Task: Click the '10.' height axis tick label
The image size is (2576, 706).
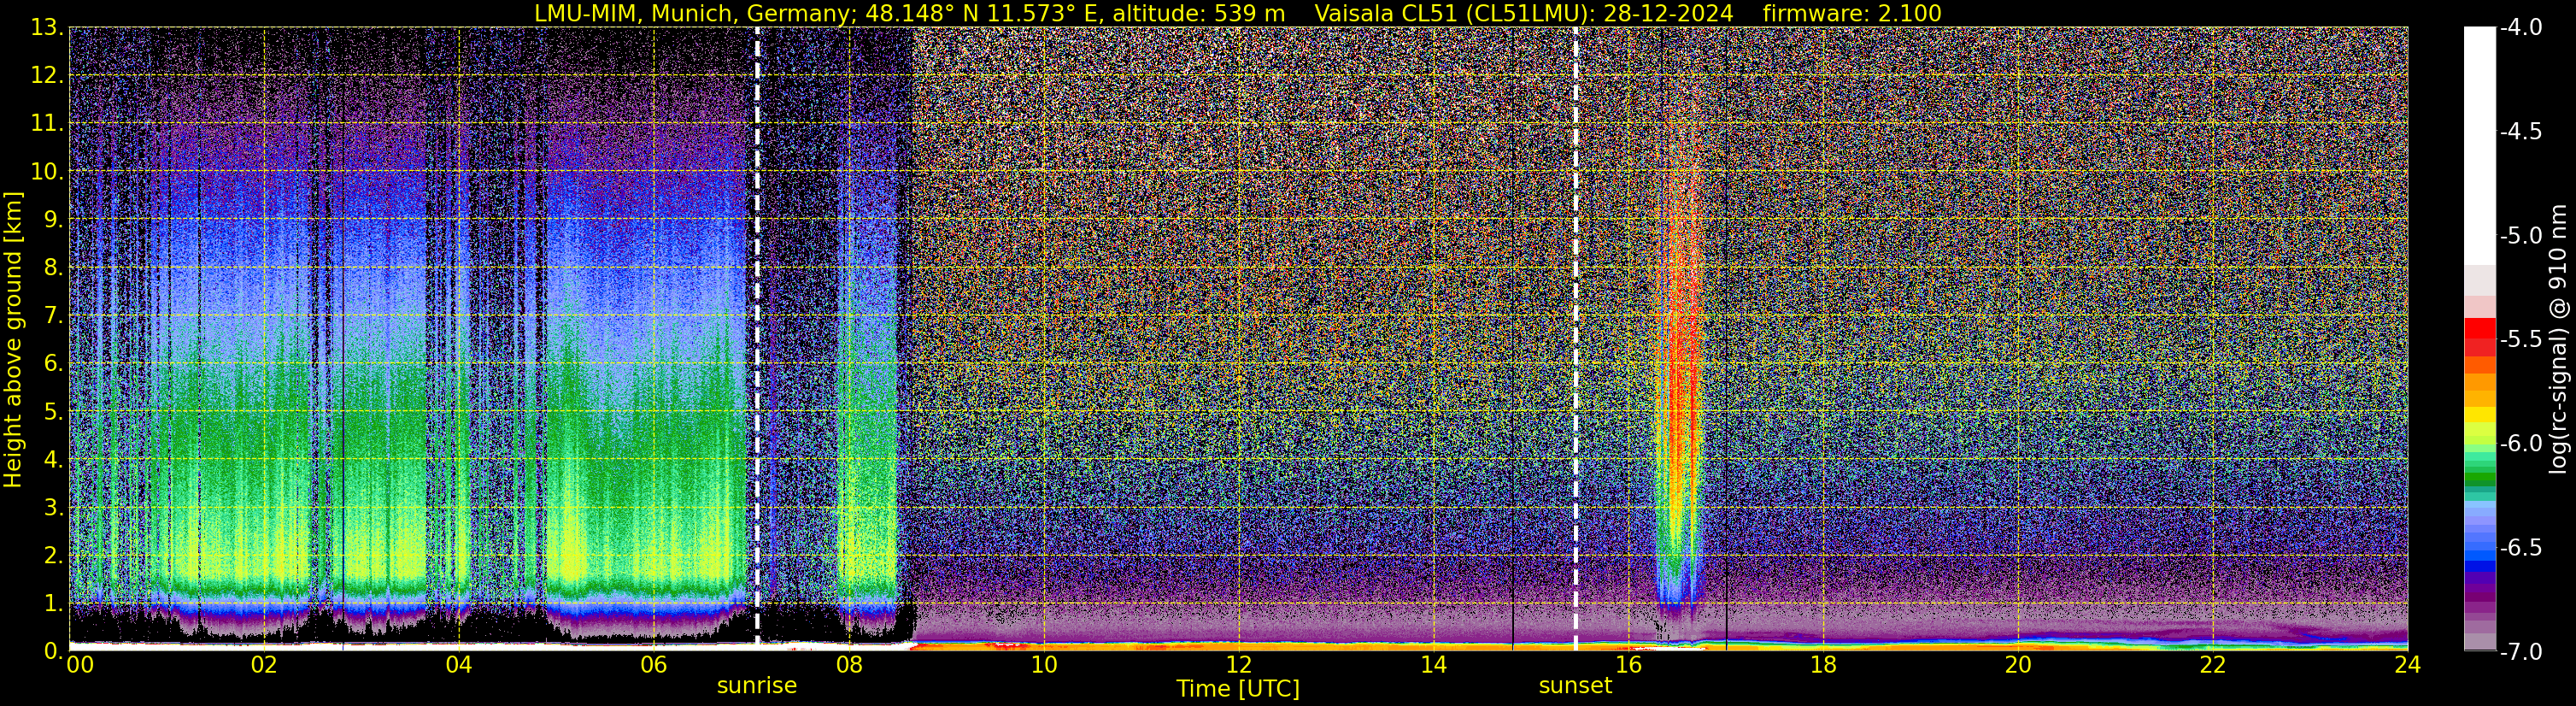Action: tap(47, 172)
